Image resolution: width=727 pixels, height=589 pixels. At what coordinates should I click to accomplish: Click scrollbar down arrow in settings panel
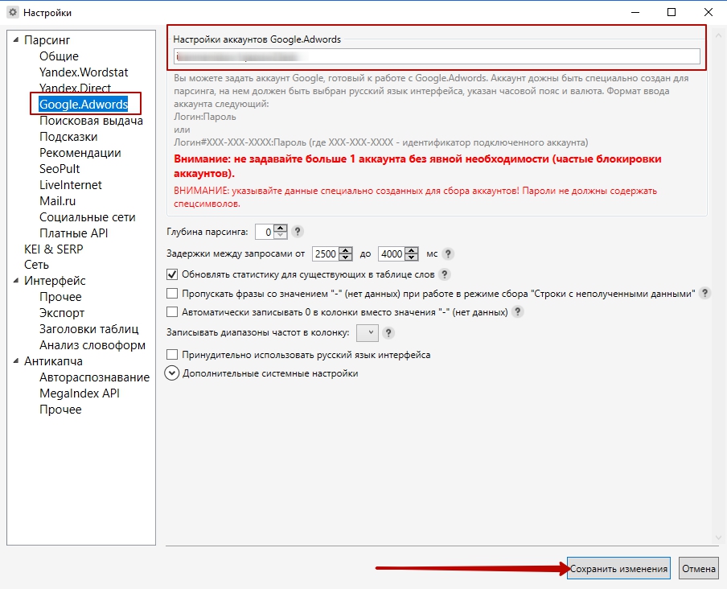click(x=719, y=538)
